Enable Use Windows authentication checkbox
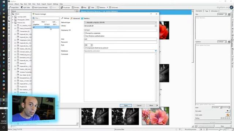 (x=85, y=36)
